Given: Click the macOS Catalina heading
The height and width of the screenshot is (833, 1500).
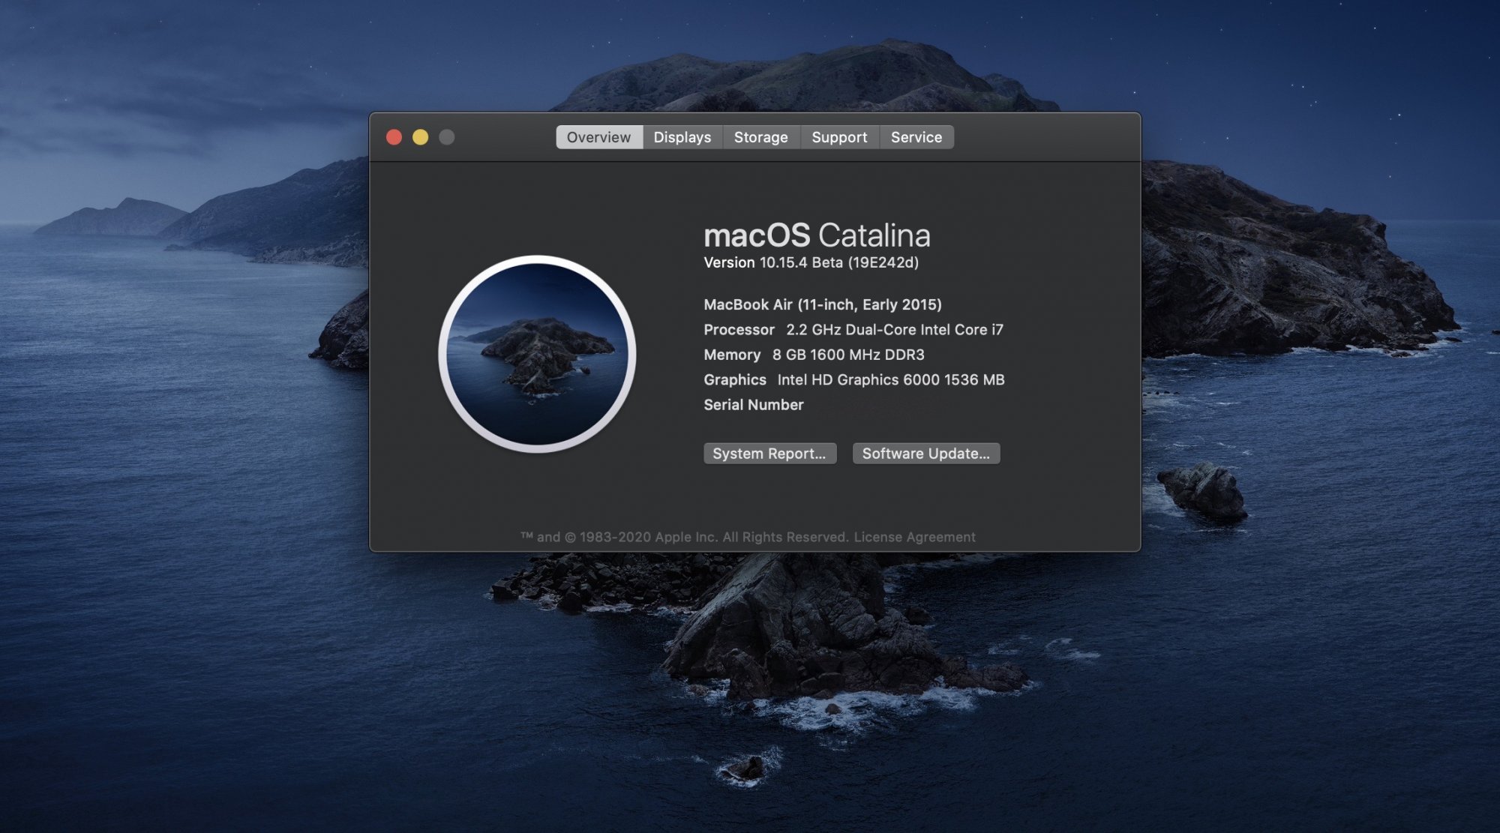Looking at the screenshot, I should click(x=817, y=235).
